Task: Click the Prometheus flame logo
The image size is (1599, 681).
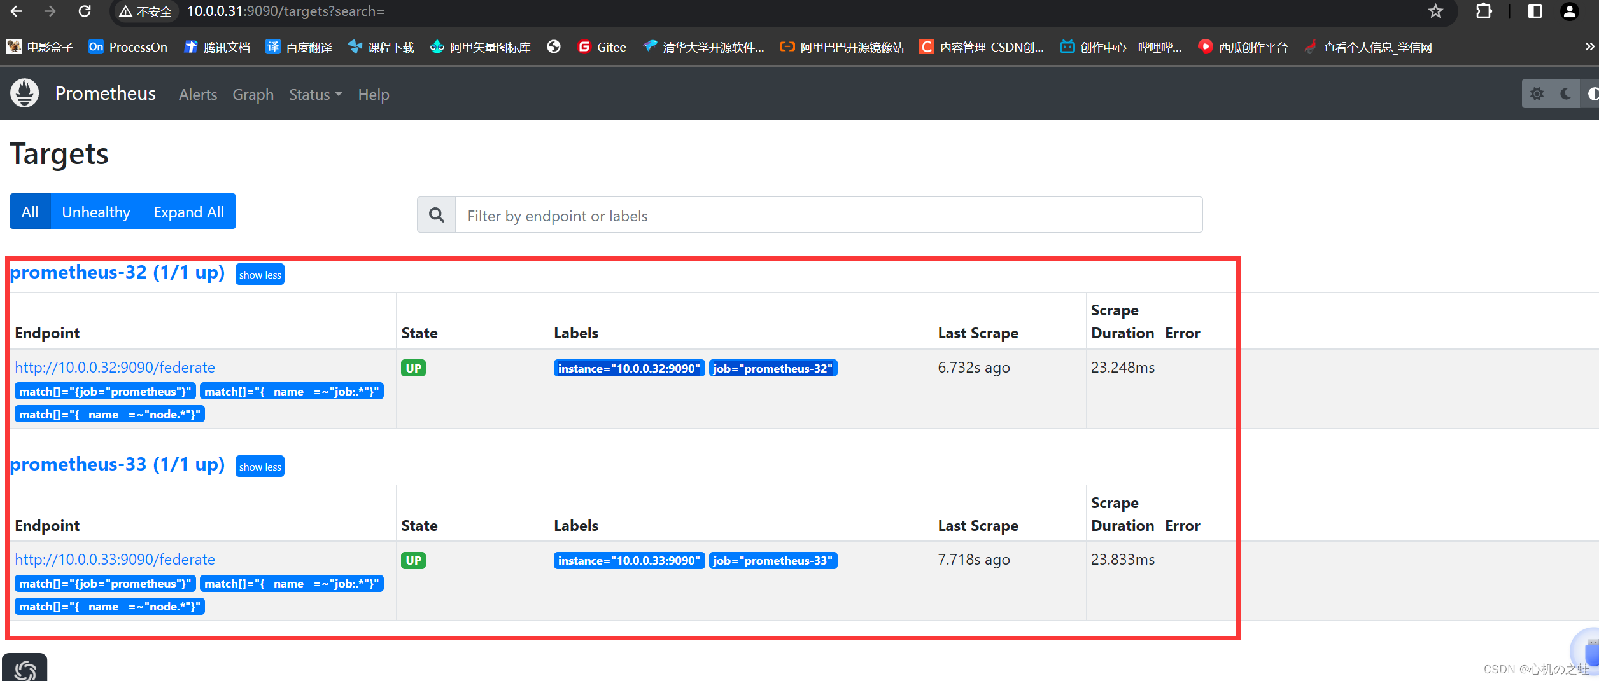Action: pyautogui.click(x=25, y=93)
